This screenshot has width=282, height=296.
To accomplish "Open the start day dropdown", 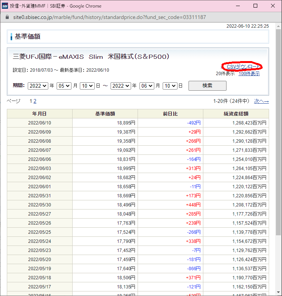I will coord(87,86).
